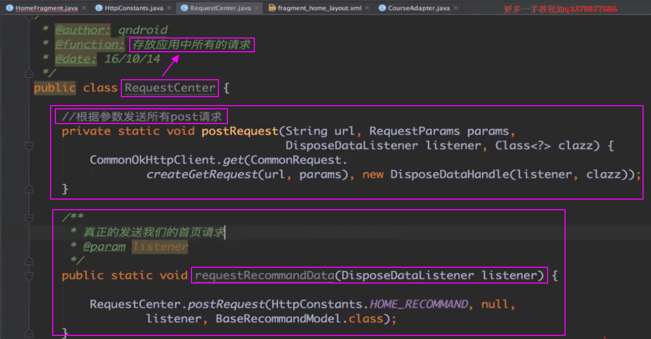Switch to the fragment_home_layout.xml tab
The width and height of the screenshot is (651, 339).
pyautogui.click(x=319, y=8)
